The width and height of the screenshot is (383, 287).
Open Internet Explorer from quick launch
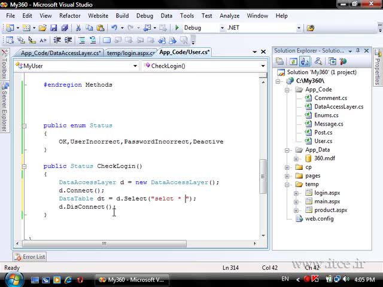pyautogui.click(x=68, y=280)
